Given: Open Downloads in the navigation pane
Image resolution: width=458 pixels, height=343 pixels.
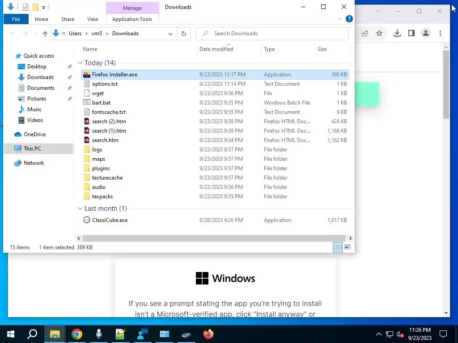Looking at the screenshot, I should tap(40, 77).
